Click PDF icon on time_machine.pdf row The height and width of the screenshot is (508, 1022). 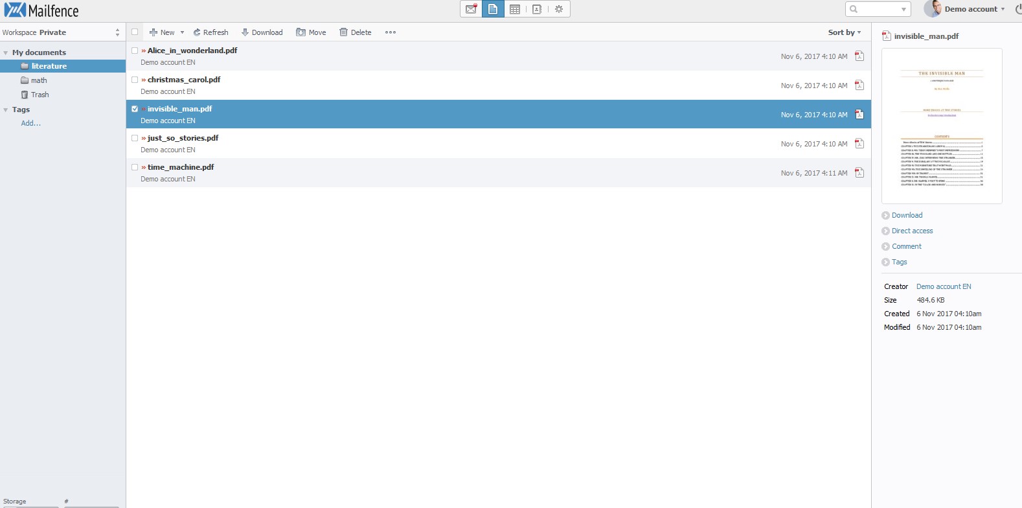tap(859, 173)
